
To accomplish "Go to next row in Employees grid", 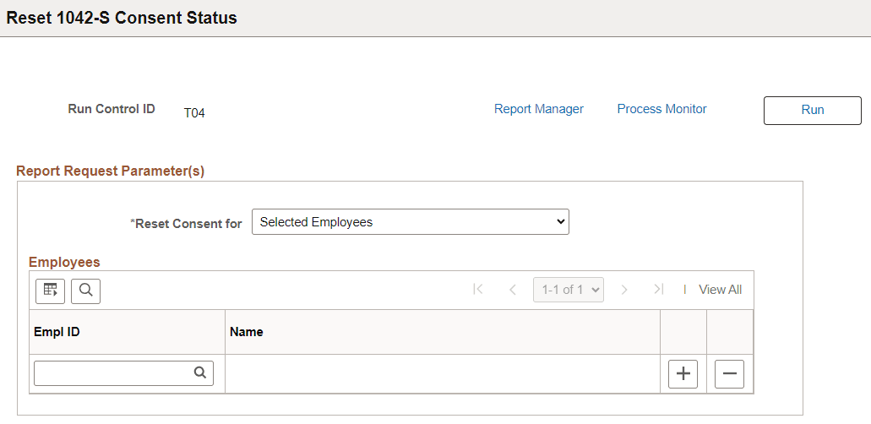I will tap(624, 290).
